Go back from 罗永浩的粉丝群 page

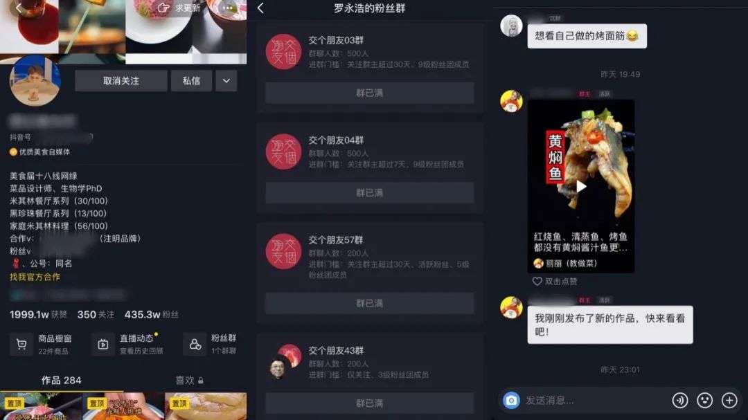260,8
